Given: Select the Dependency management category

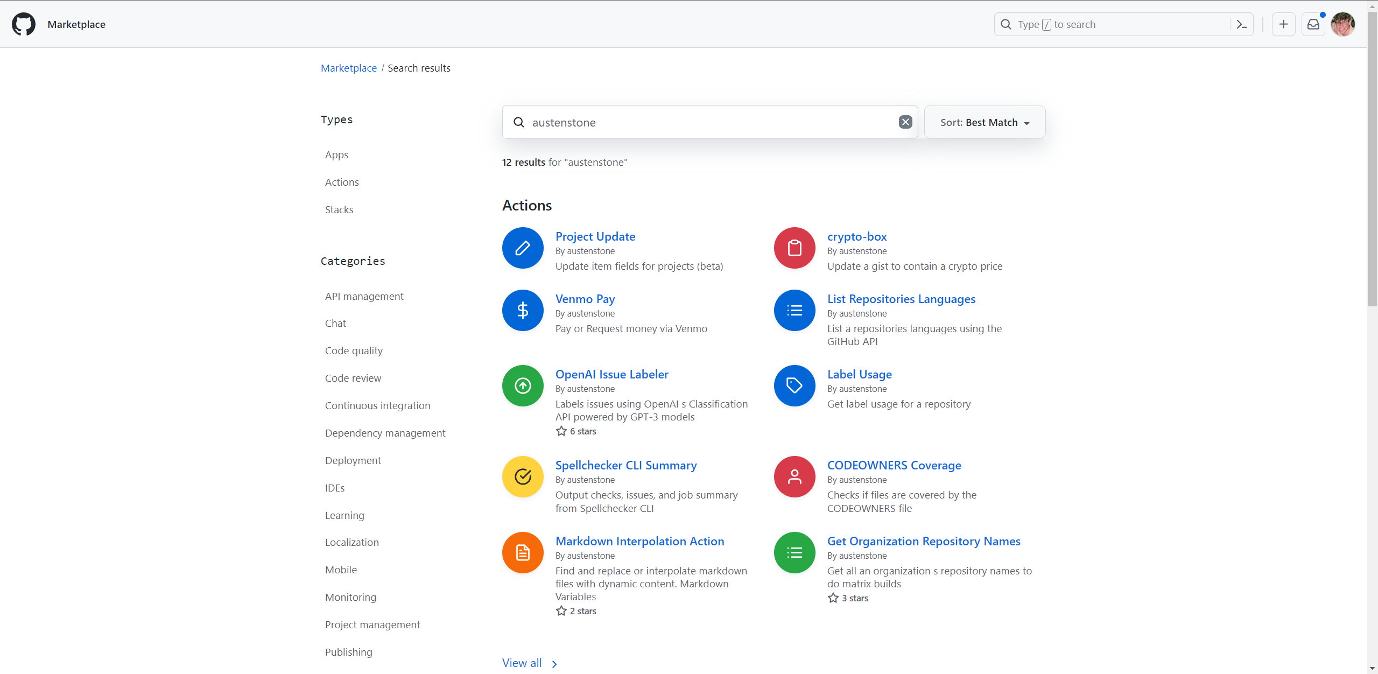Looking at the screenshot, I should click(x=385, y=433).
